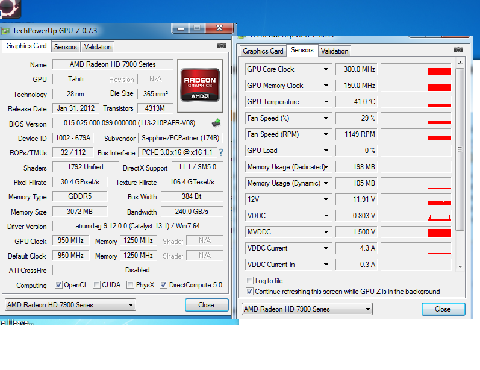Viewport: 480px width, 370px height.
Task: Click the camera screenshot icon in Sensors window
Action: point(458,49)
